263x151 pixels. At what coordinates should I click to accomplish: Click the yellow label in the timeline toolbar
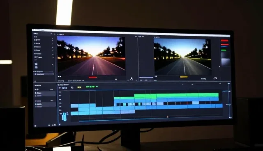coord(79,87)
